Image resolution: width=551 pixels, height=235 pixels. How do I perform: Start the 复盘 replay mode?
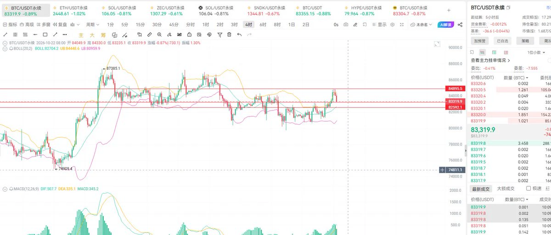tap(60, 25)
